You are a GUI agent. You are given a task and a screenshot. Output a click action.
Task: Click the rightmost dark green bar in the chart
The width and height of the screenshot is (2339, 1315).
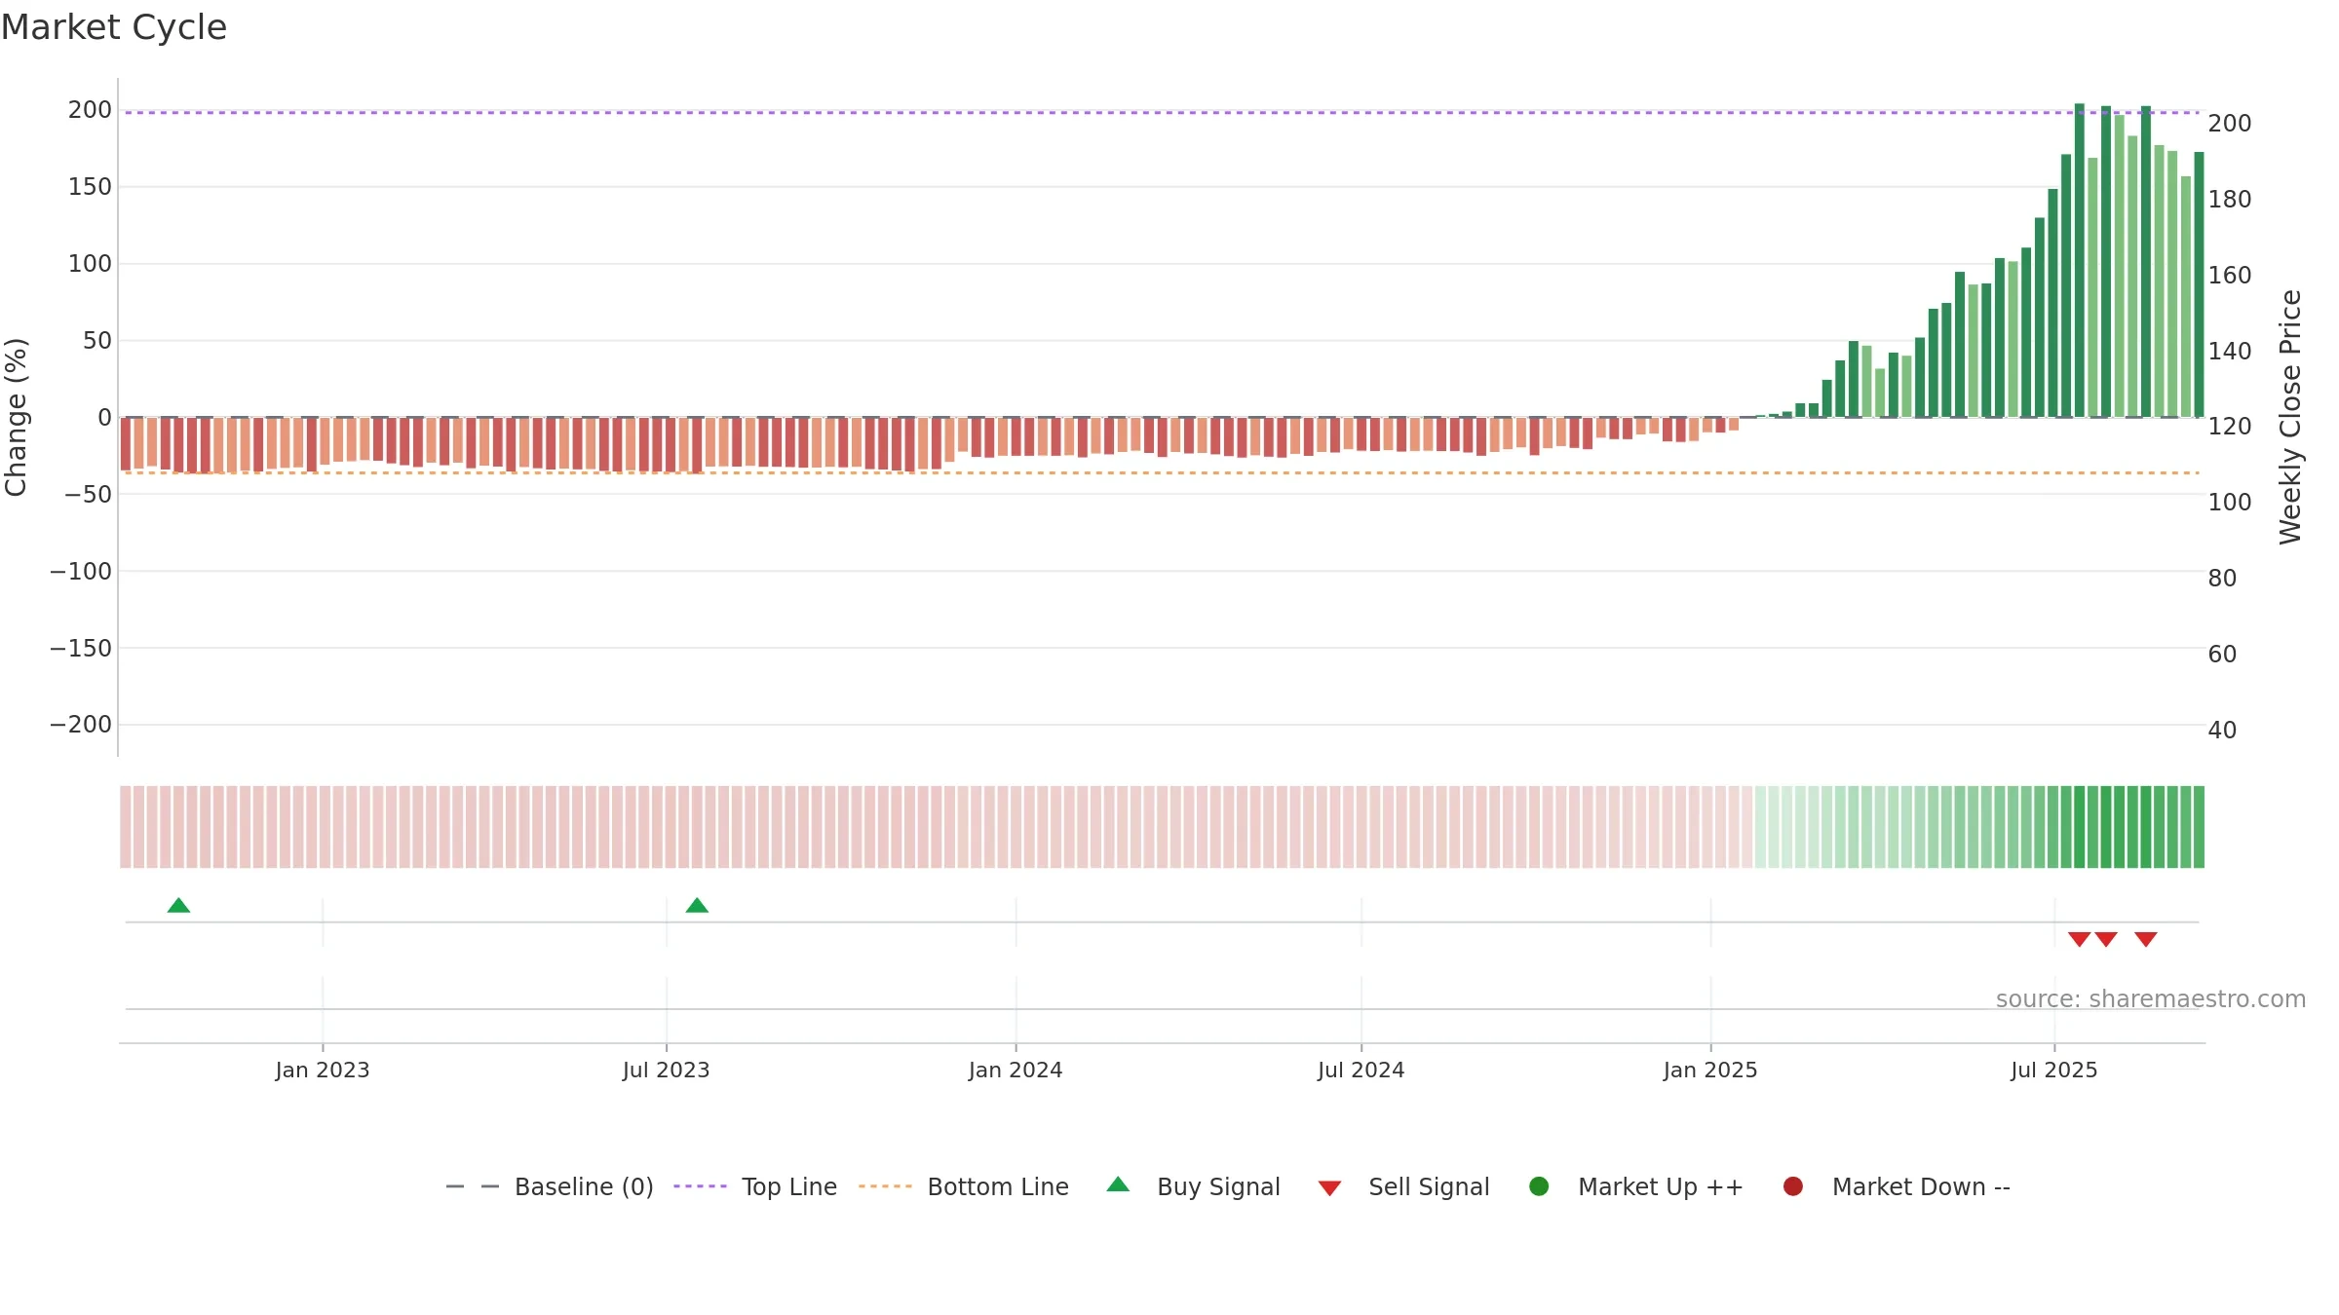[2199, 284]
